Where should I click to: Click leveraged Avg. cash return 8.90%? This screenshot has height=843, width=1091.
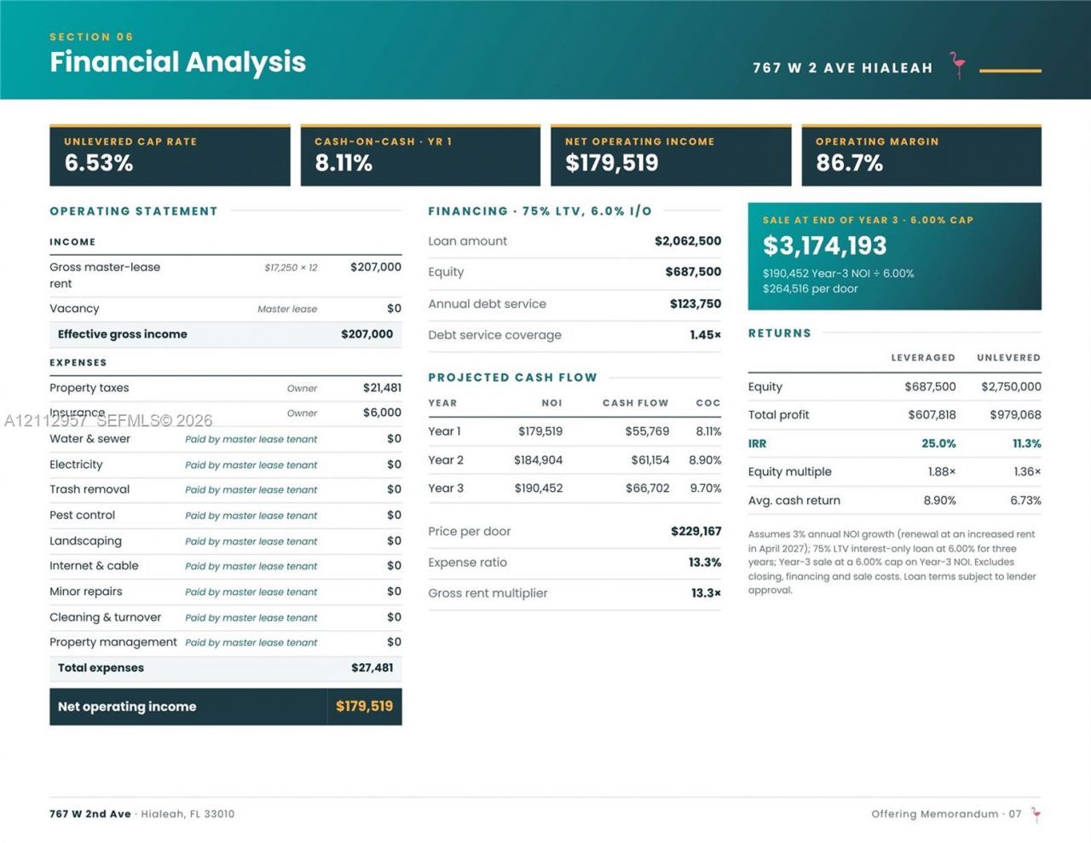(x=939, y=500)
